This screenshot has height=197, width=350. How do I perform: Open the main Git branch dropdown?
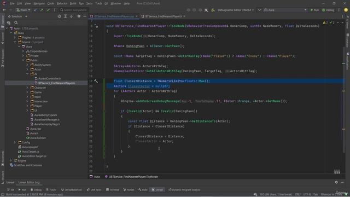[x=23, y=10]
